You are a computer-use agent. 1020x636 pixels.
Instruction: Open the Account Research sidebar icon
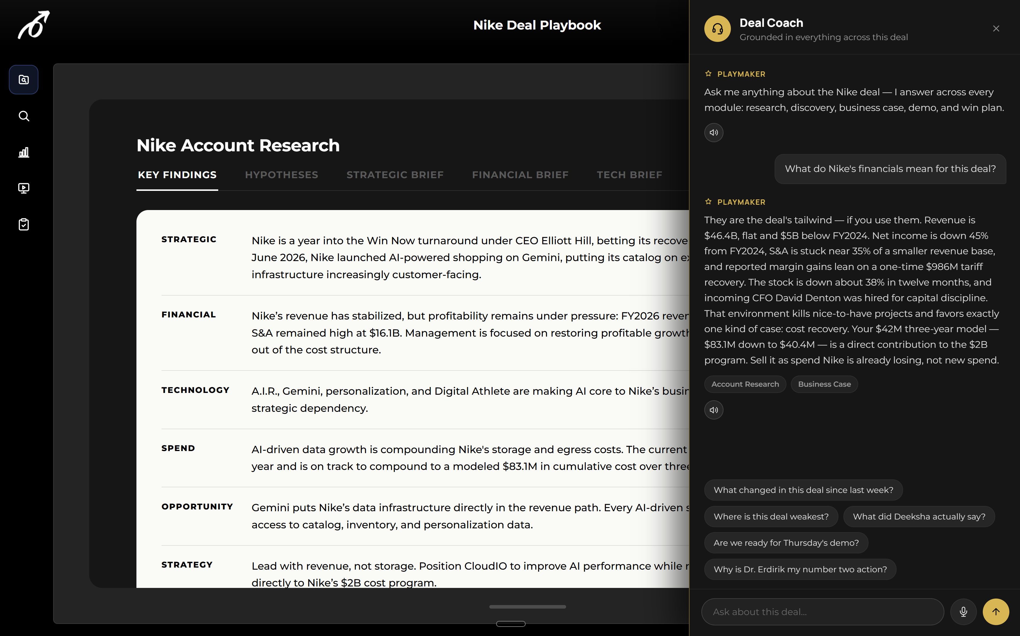click(24, 80)
